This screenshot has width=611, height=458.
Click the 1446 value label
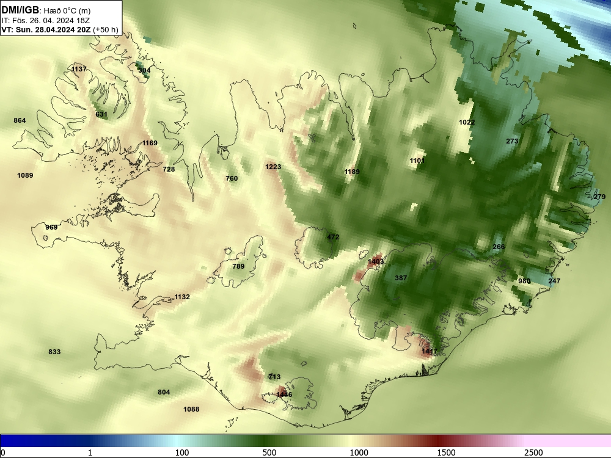coord(284,394)
